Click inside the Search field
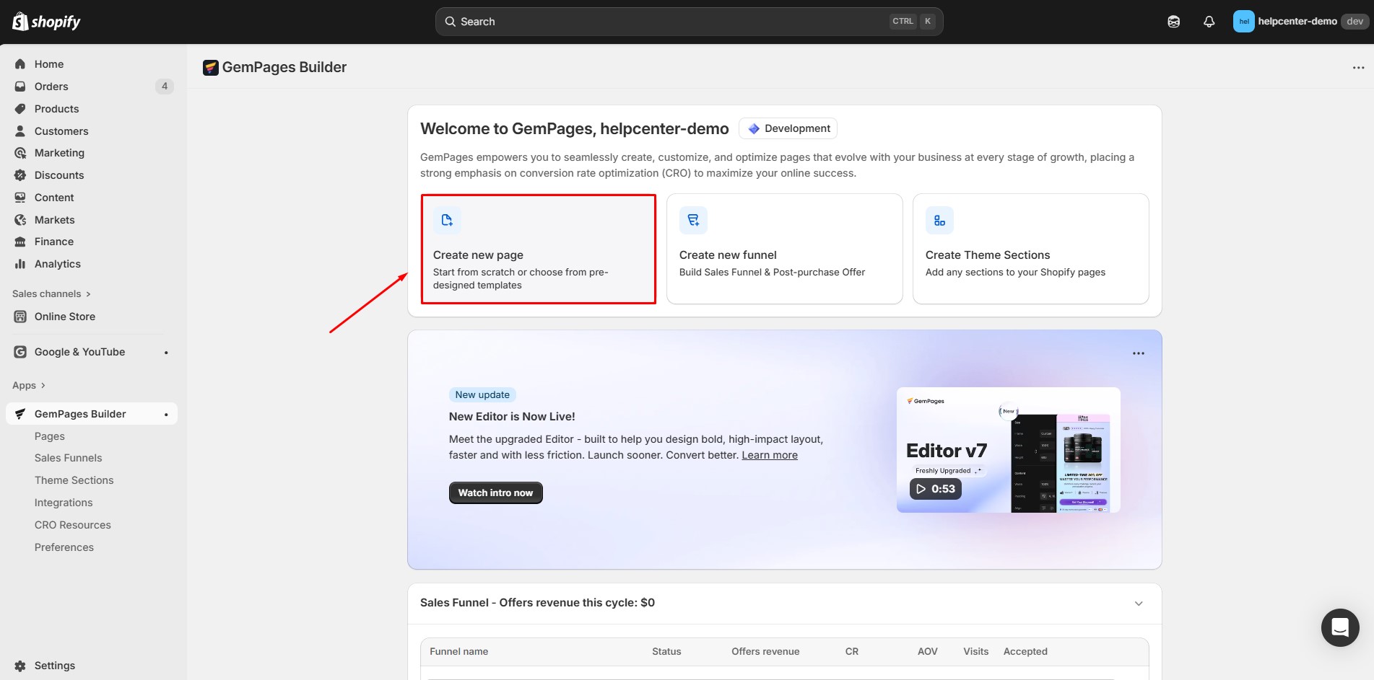1374x680 pixels. (x=686, y=21)
